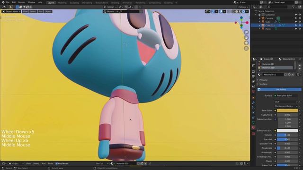Image resolution: width=303 pixels, height=170 pixels.
Task: Click the pan view hand gizmo
Action: (246, 38)
